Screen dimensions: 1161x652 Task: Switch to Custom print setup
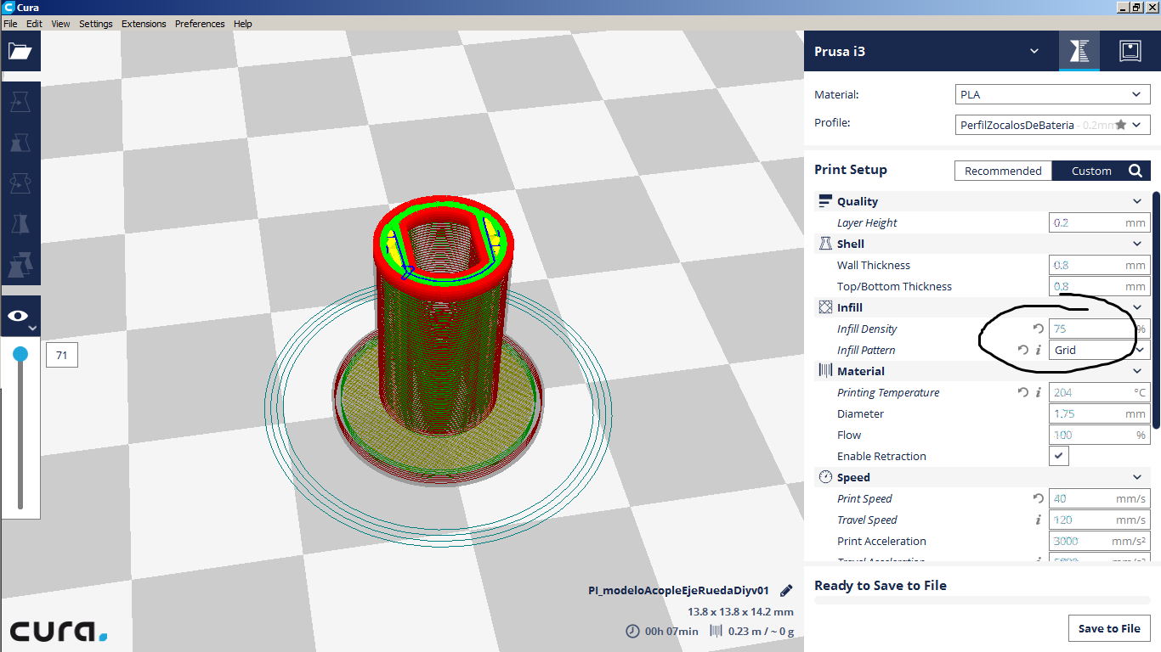(1091, 171)
